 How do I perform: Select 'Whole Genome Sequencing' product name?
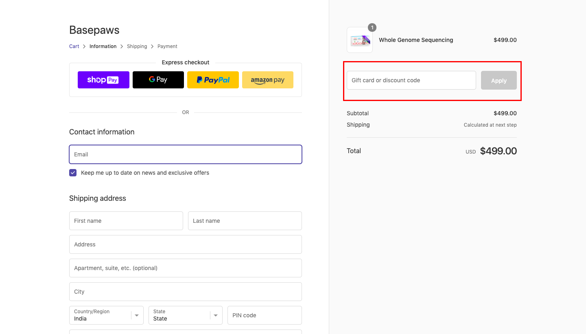tap(416, 40)
